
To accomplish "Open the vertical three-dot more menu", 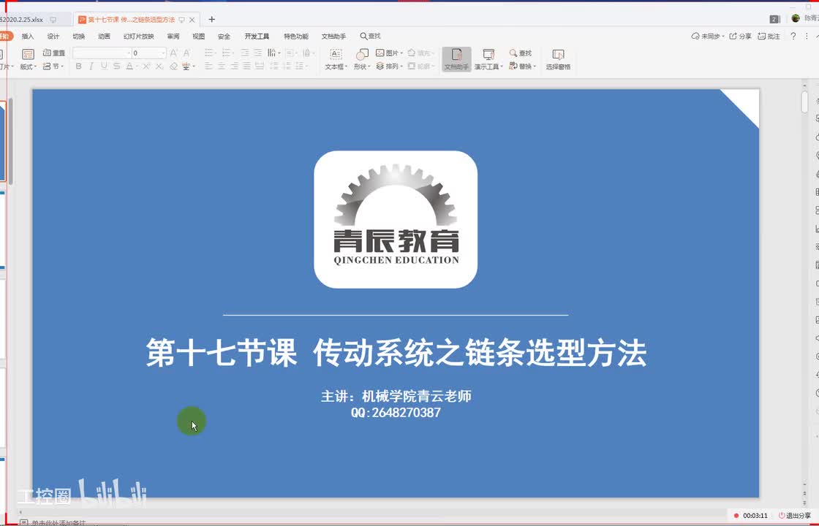I will (807, 36).
